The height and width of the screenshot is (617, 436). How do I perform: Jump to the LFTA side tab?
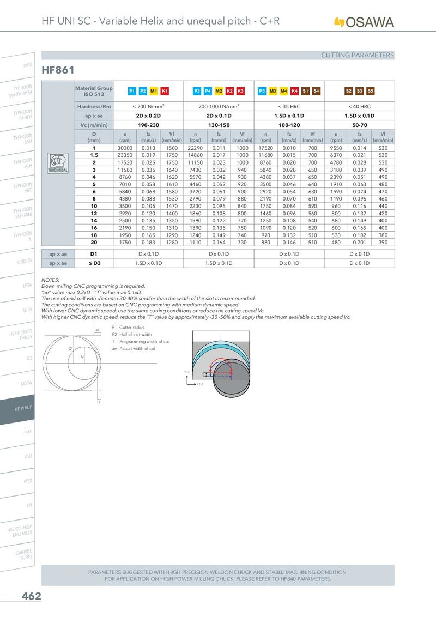(17, 287)
